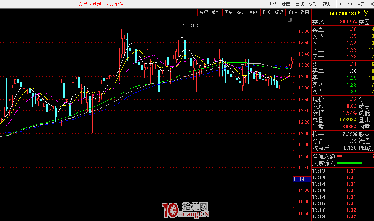Select the 卖三 ask price 1.34

coord(352,43)
